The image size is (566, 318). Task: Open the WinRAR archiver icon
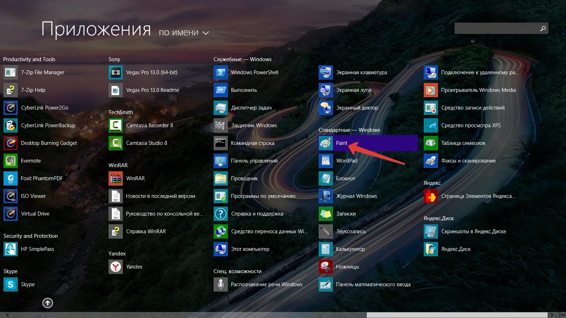click(116, 178)
